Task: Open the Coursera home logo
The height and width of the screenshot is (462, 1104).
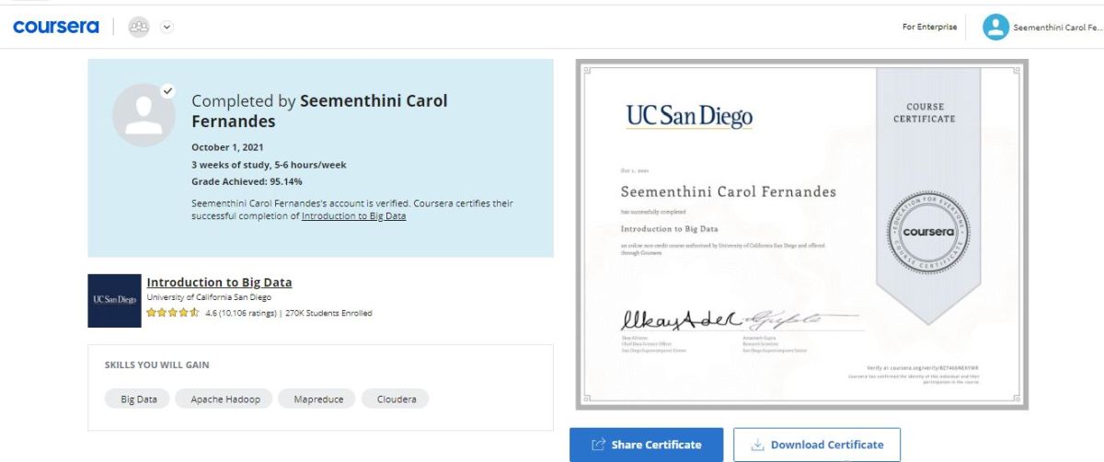Action: [x=55, y=27]
